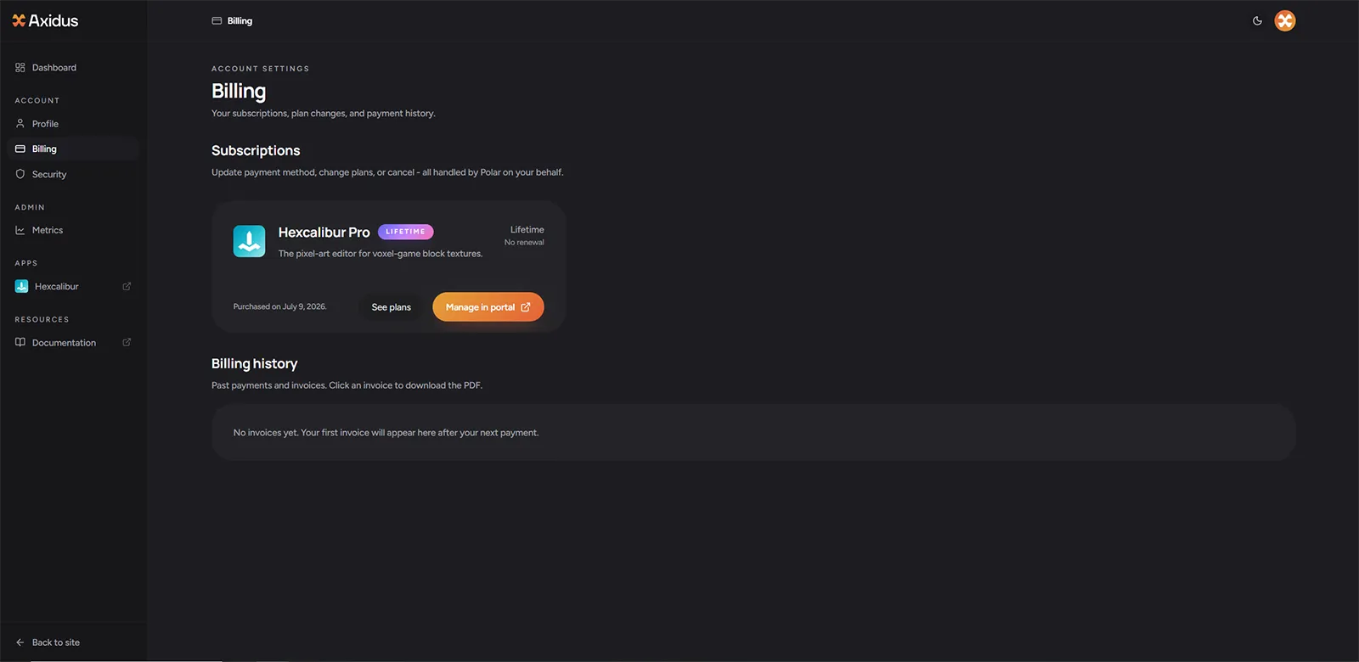Click the LIFETIME badge
Screen dimensions: 1359x662
406,232
